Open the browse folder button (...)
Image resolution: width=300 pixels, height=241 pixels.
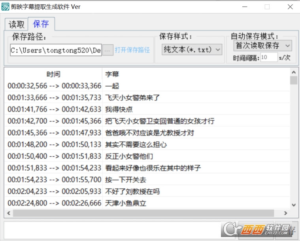click(108, 50)
